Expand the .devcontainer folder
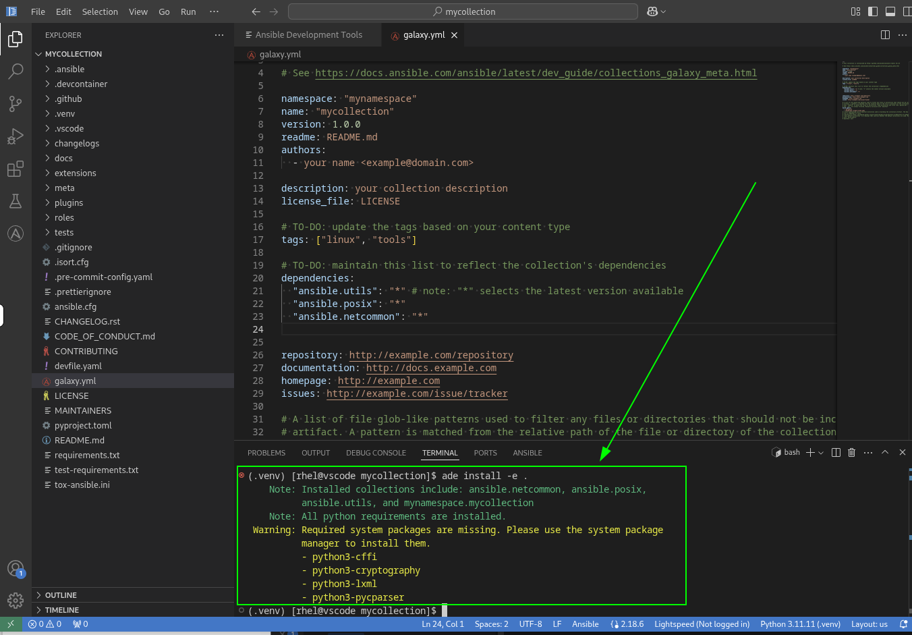Image resolution: width=912 pixels, height=635 pixels. (81, 84)
